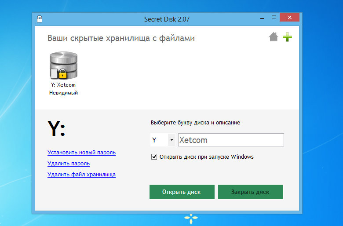Click Выберите букву диска label
Screen dimensions: 343x226
195,123
